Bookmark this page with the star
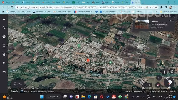178x100 pixels. point(156,7)
